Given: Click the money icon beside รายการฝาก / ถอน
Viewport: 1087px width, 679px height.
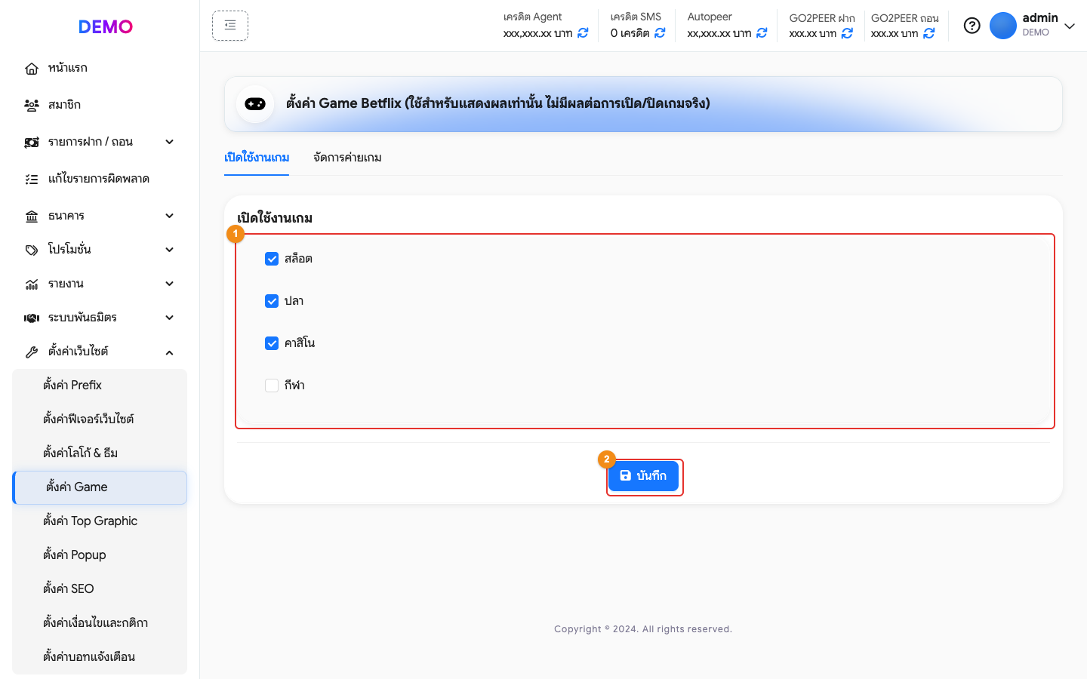Looking at the screenshot, I should [32, 143].
